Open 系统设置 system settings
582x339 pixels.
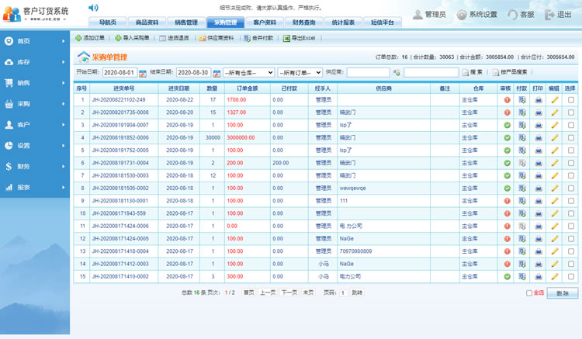coord(477,15)
